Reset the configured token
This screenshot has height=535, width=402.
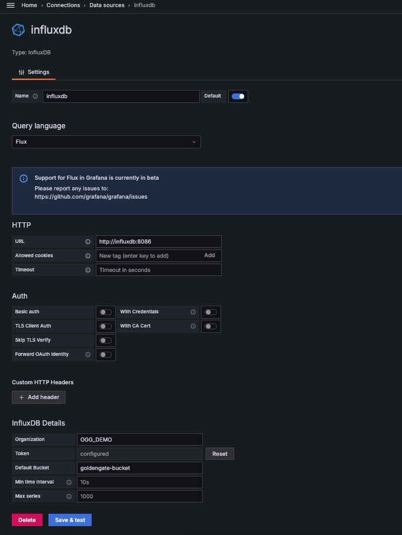(x=220, y=454)
